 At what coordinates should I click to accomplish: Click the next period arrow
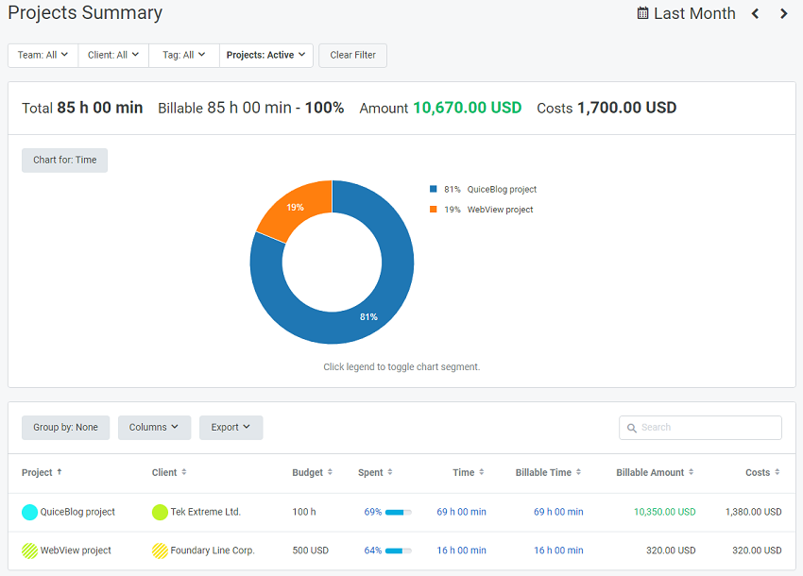point(783,14)
